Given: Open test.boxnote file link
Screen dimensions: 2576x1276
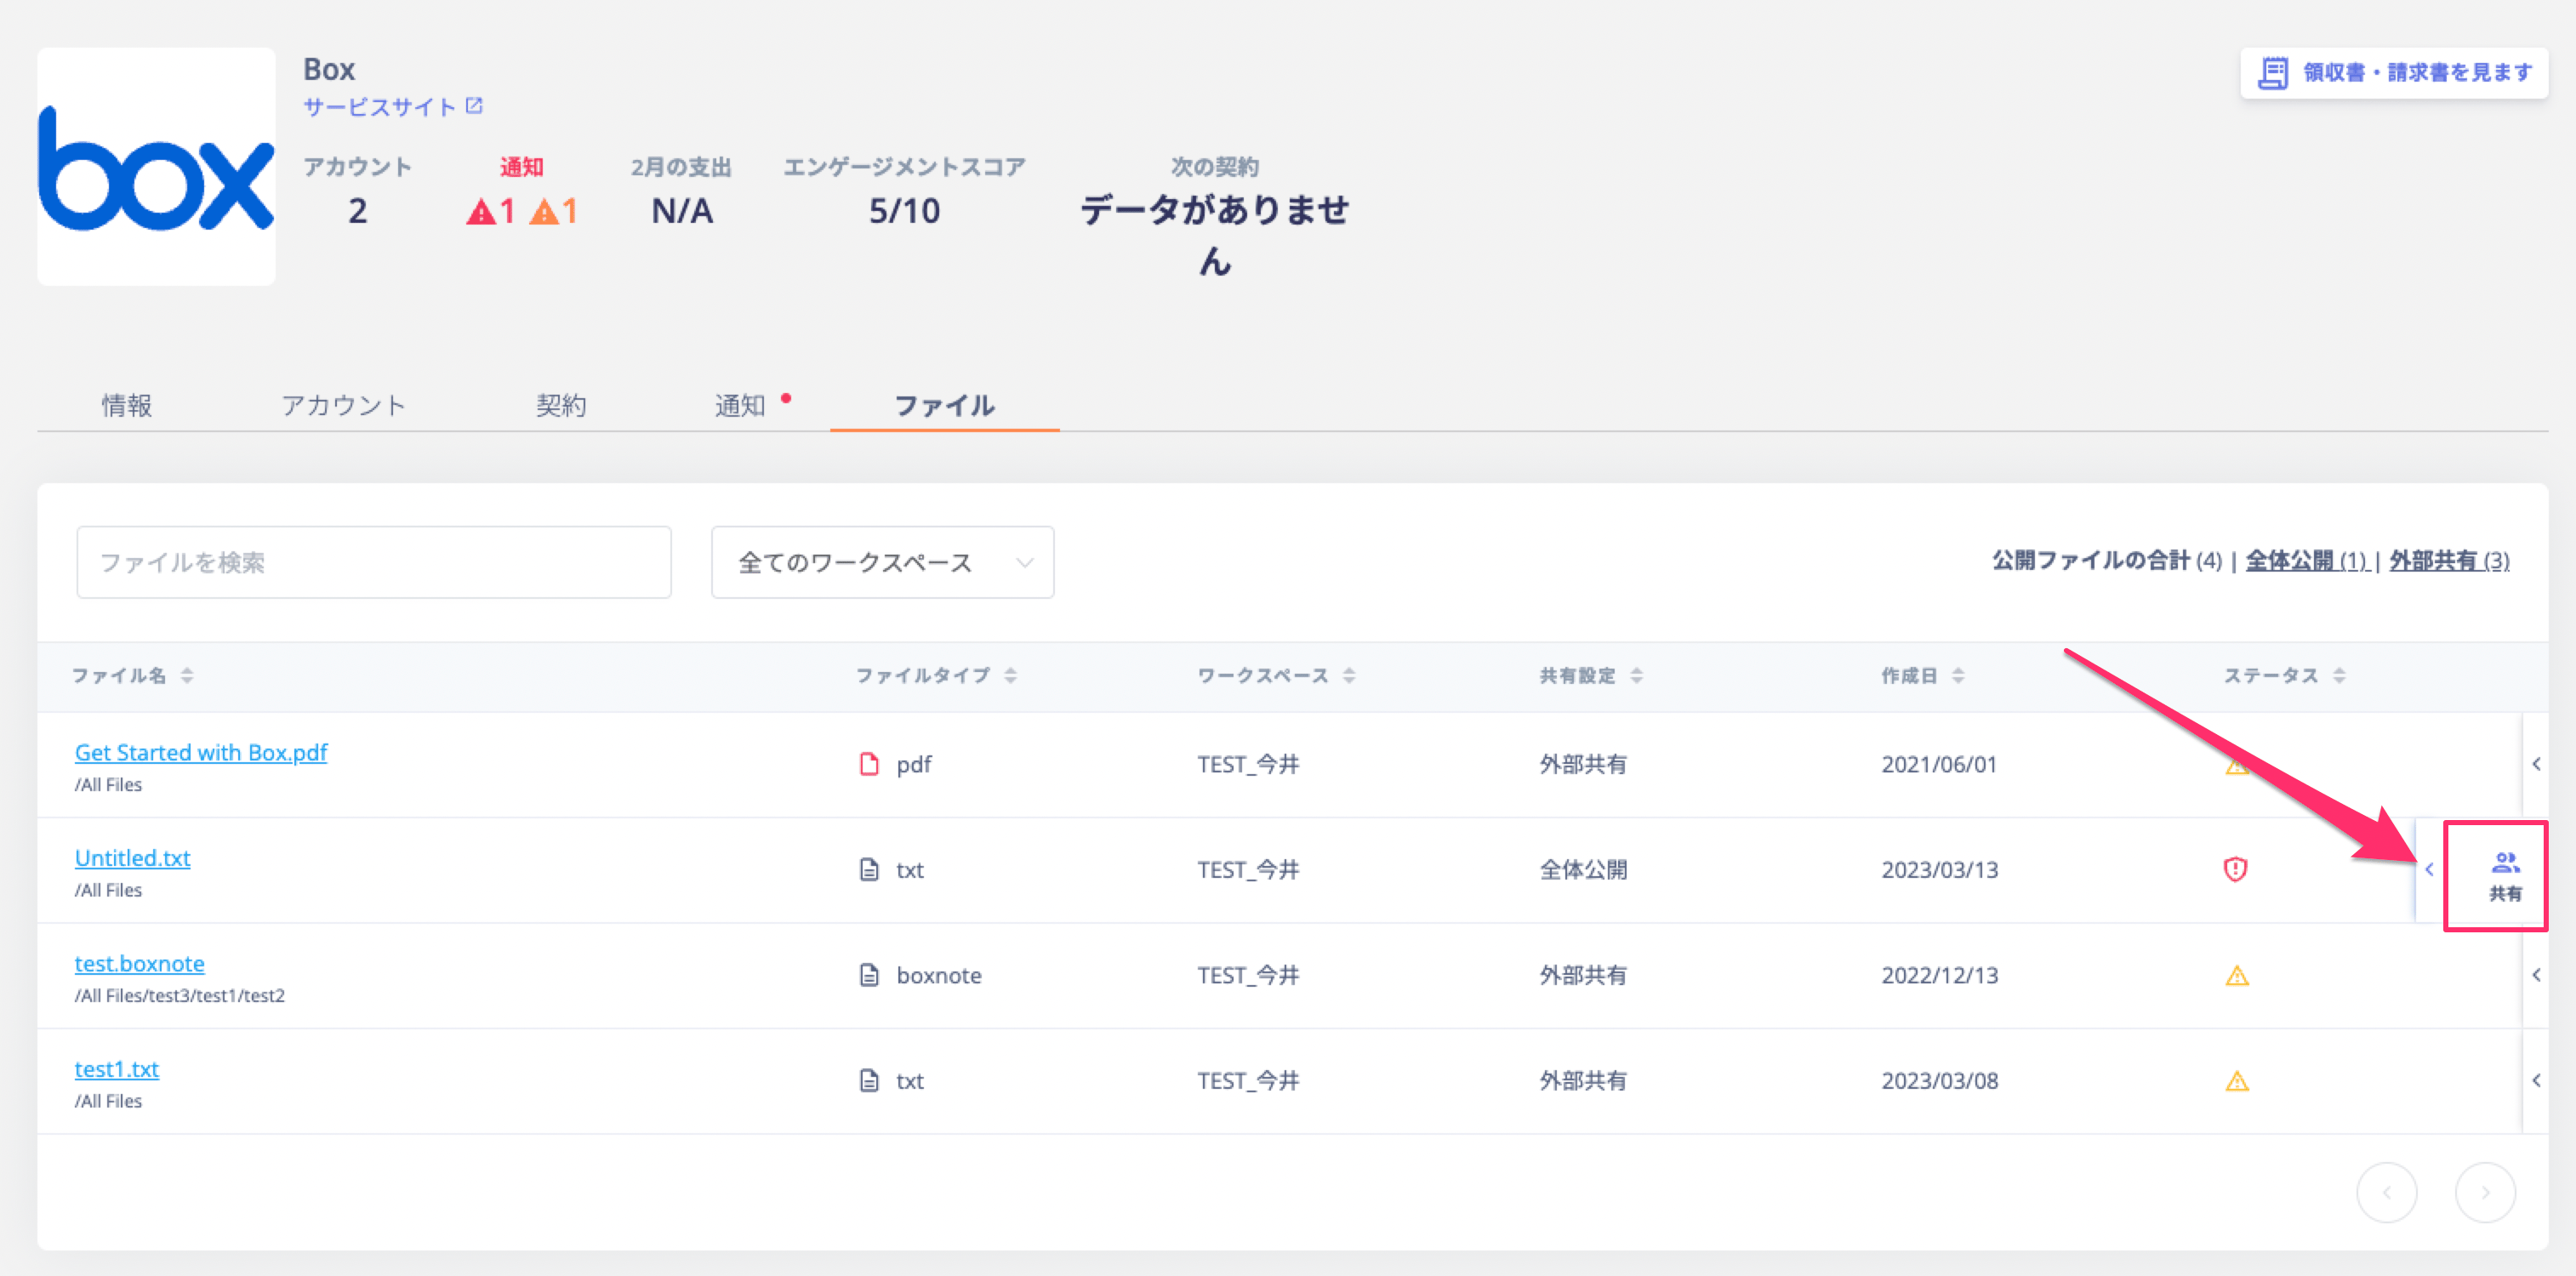Looking at the screenshot, I should click(139, 963).
